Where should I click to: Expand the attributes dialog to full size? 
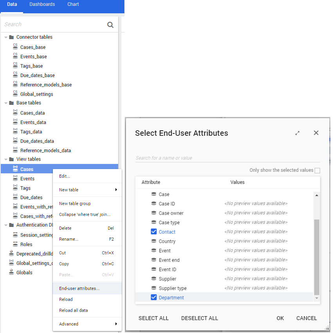pyautogui.click(x=297, y=133)
